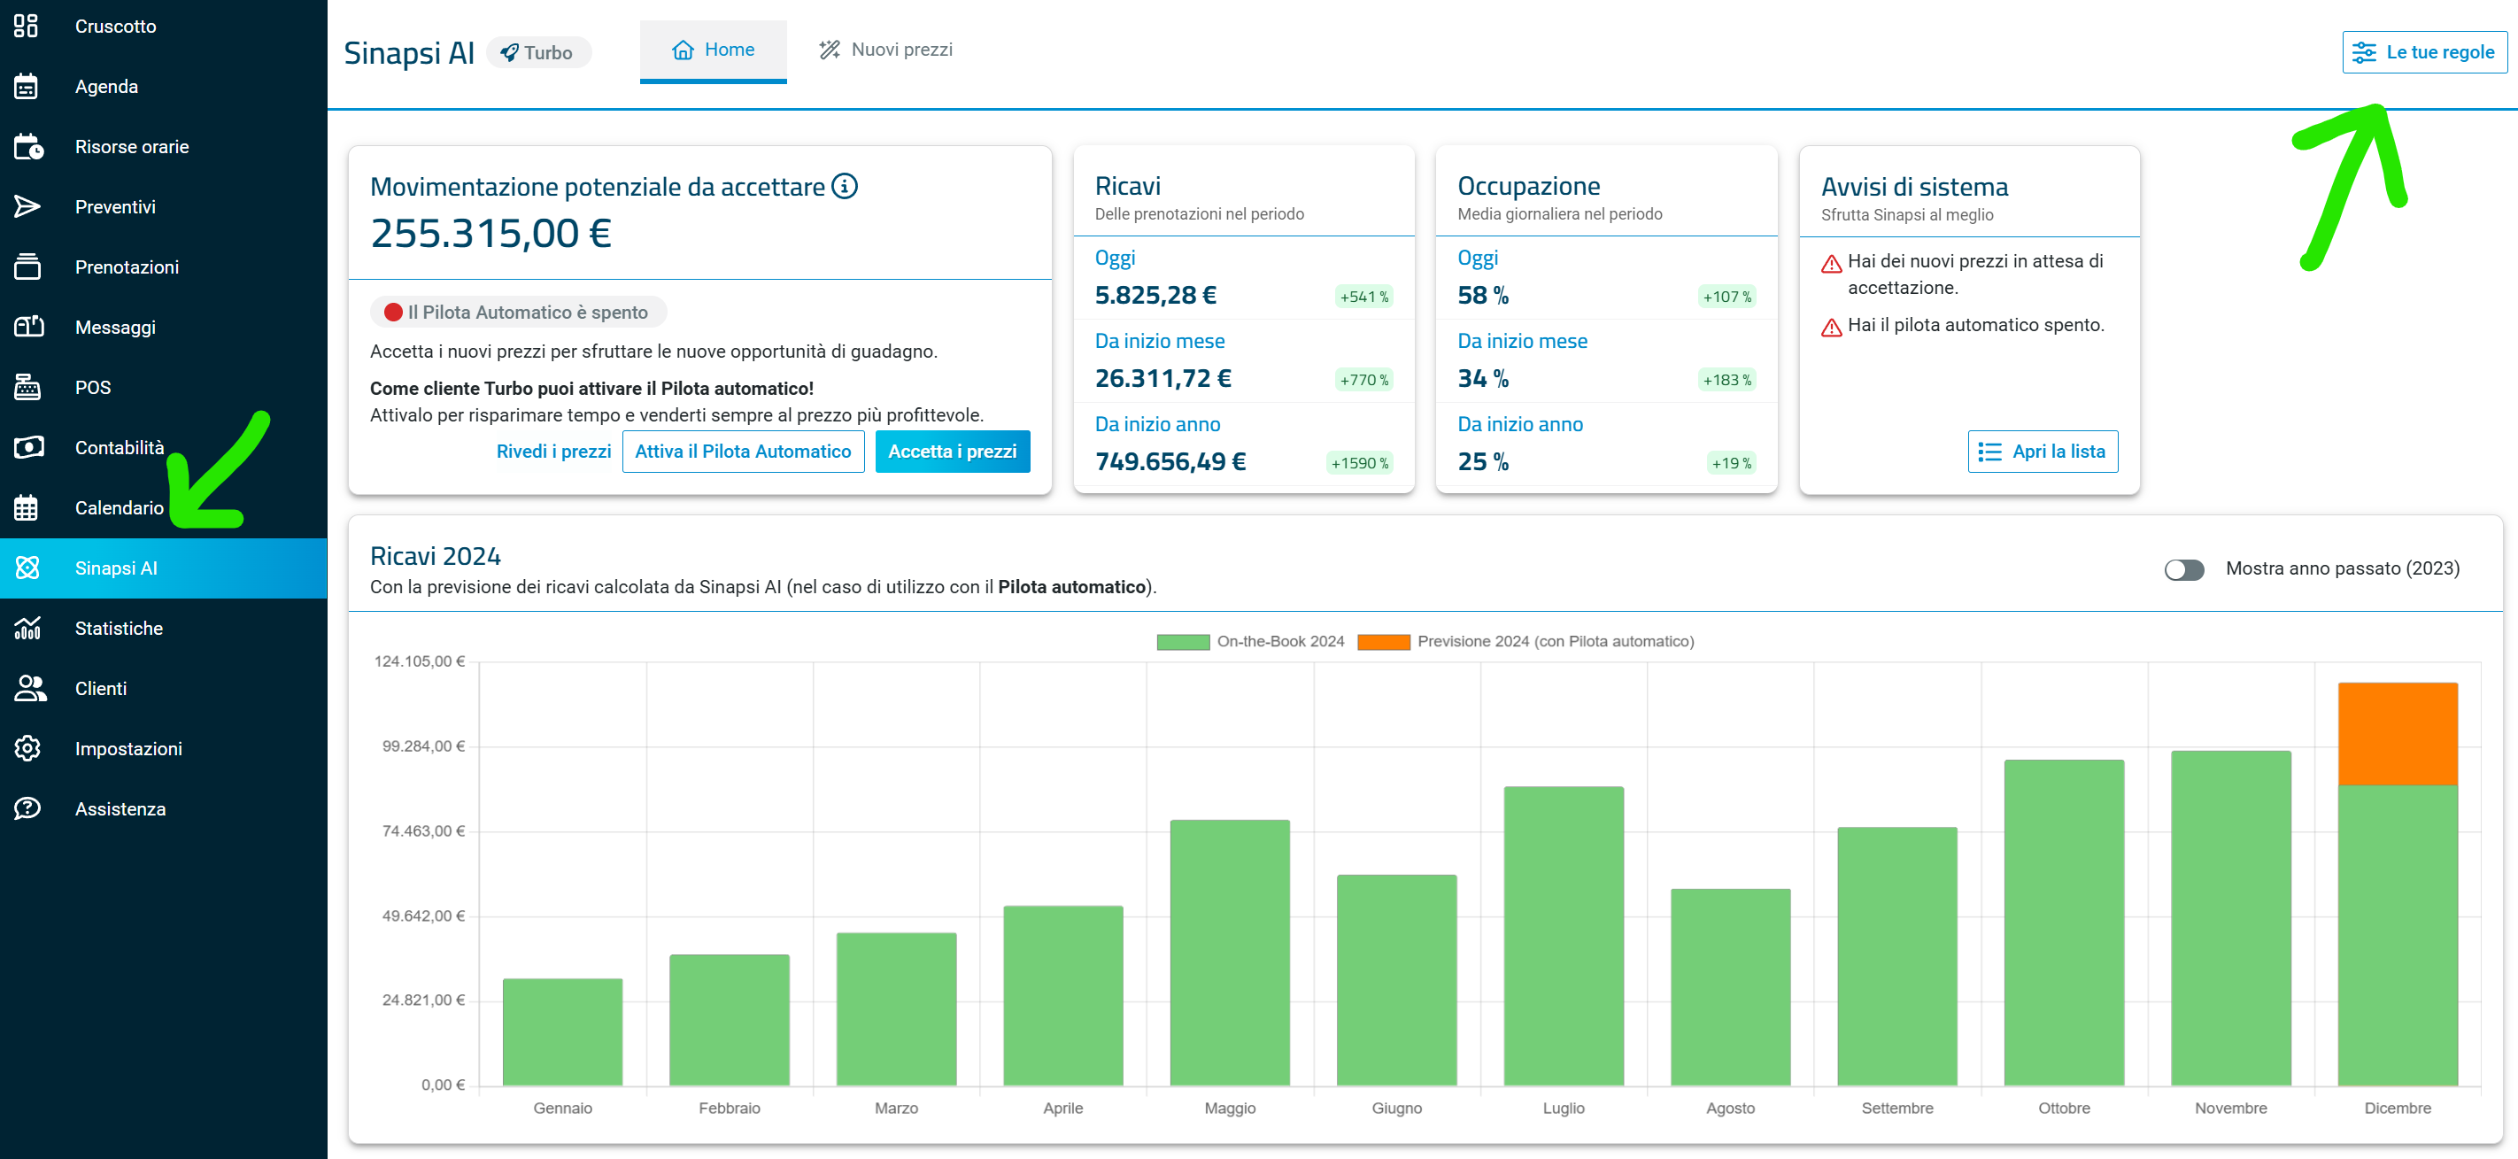Click the Accetta i prezzi button
This screenshot has width=2518, height=1159.
[x=952, y=452]
